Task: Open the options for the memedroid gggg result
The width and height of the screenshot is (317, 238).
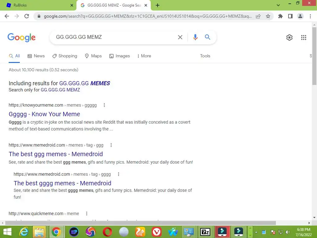Action: [119, 174]
